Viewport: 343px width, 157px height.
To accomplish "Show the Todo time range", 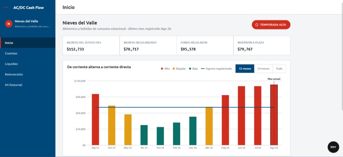I will coord(279,68).
